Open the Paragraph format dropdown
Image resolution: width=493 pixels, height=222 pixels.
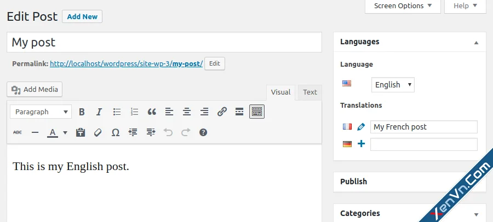[41, 112]
